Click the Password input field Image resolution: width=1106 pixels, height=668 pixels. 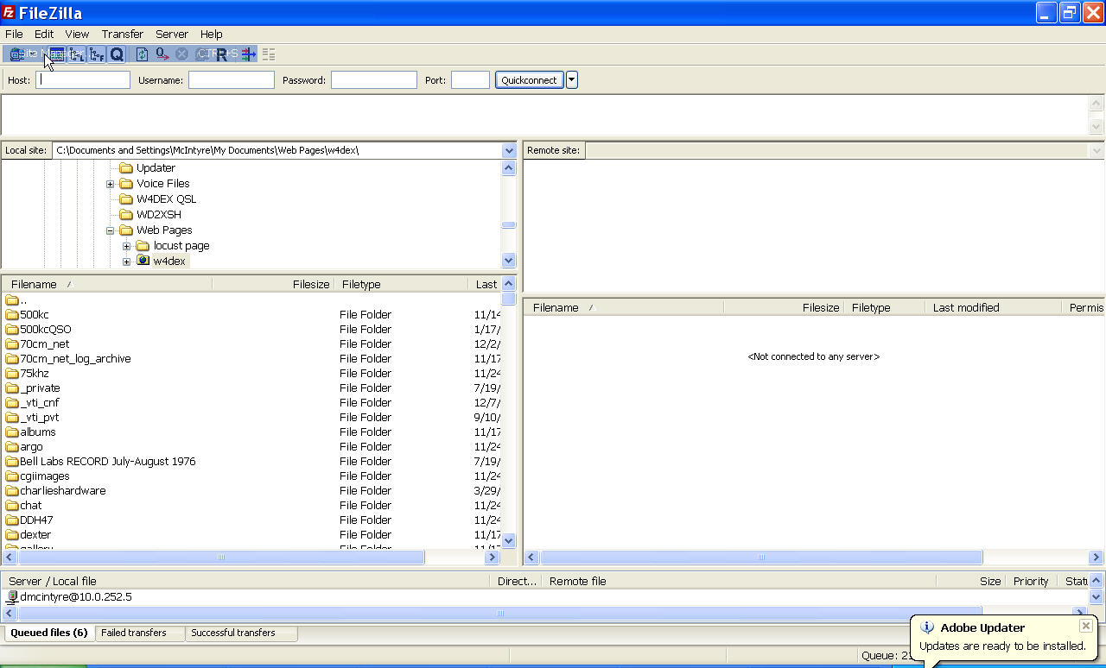coord(374,79)
